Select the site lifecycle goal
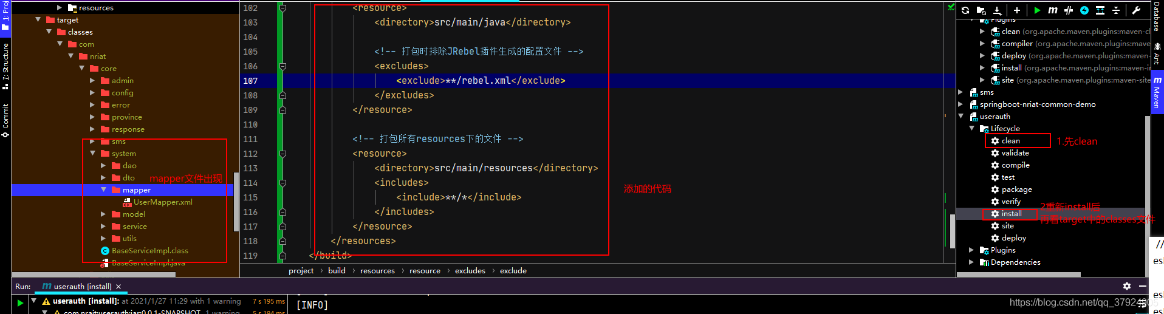 coord(1007,226)
